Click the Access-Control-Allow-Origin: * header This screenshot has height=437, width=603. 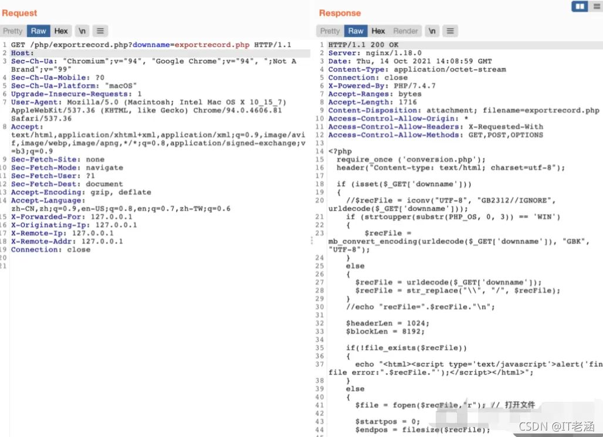coord(398,118)
